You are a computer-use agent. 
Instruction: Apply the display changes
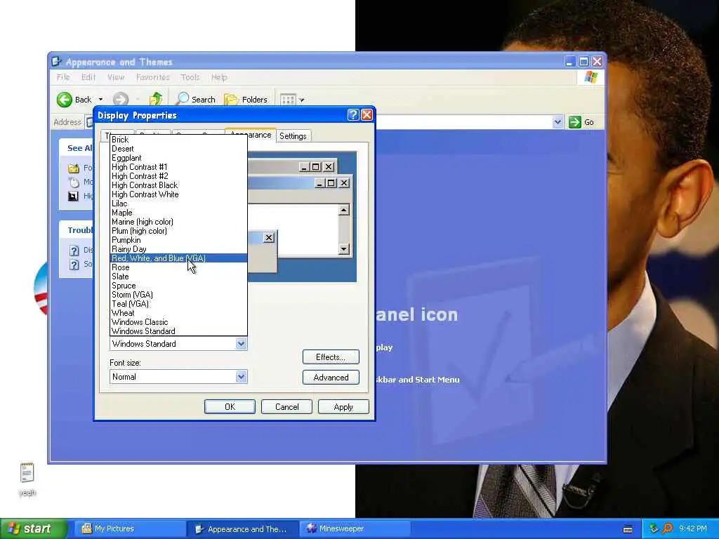[343, 406]
